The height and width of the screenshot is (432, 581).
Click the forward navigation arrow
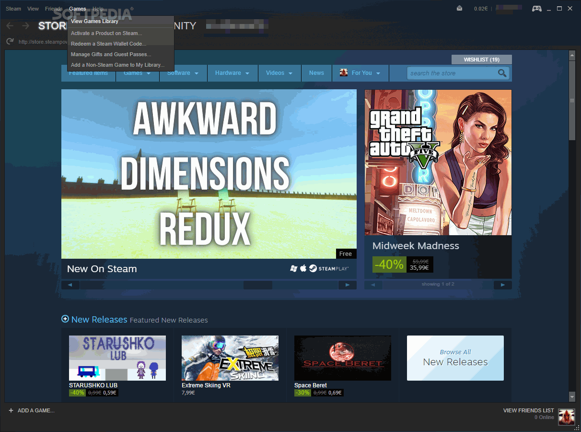click(x=25, y=26)
